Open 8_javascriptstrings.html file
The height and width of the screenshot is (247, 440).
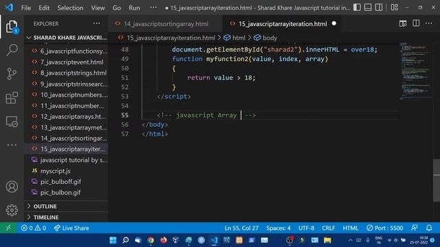[67, 73]
